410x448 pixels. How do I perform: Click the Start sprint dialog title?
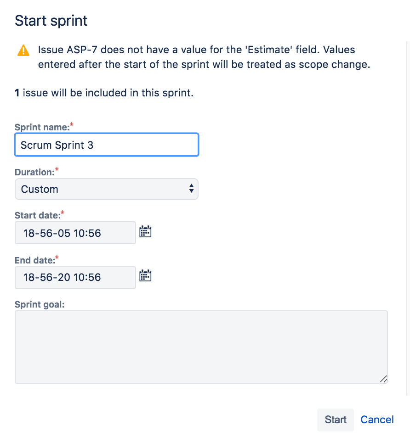click(x=51, y=20)
